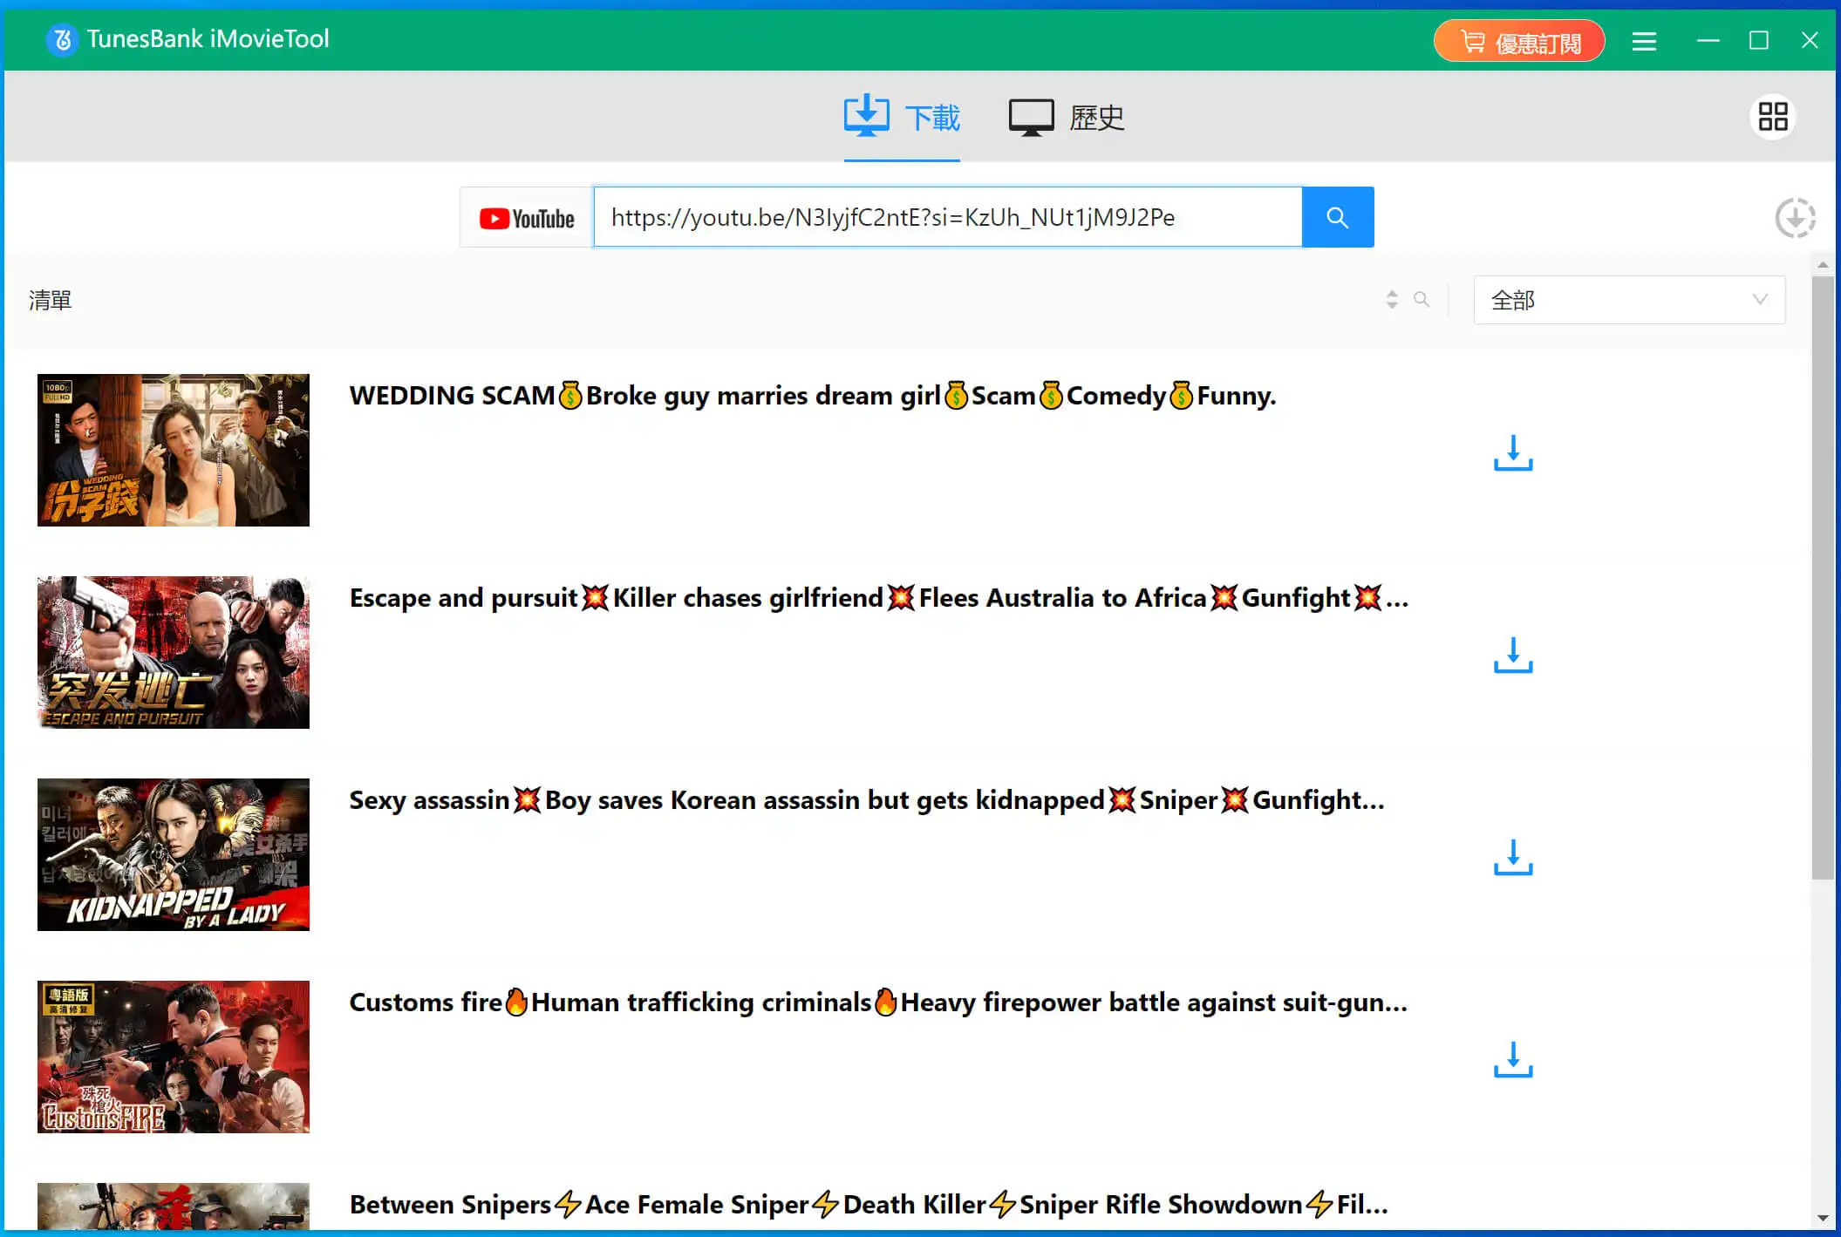
Task: Open the download queue circle icon
Action: point(1795,218)
